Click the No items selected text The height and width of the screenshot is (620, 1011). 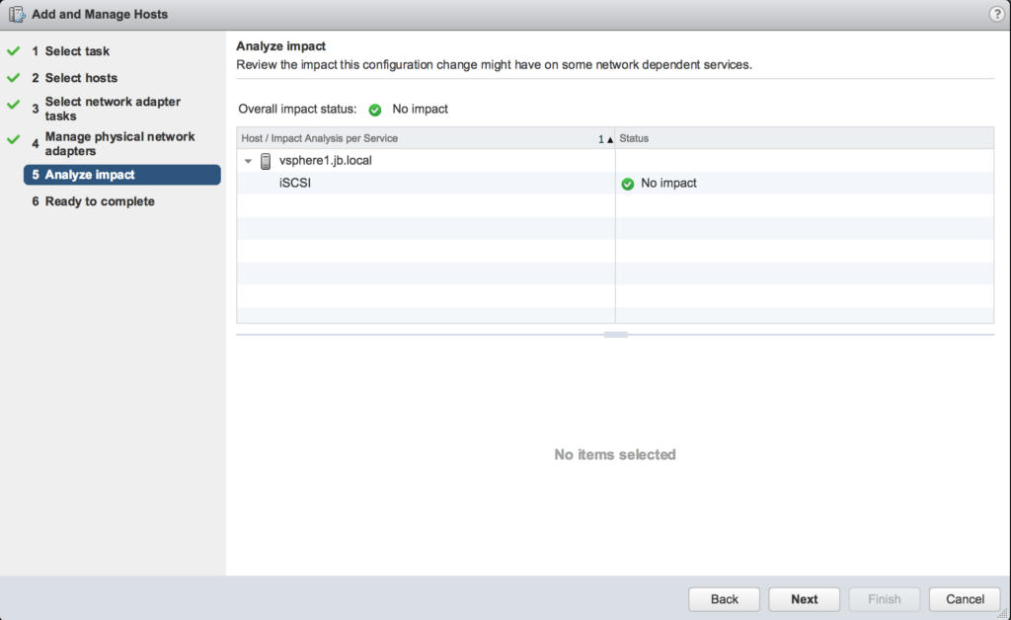coord(615,454)
